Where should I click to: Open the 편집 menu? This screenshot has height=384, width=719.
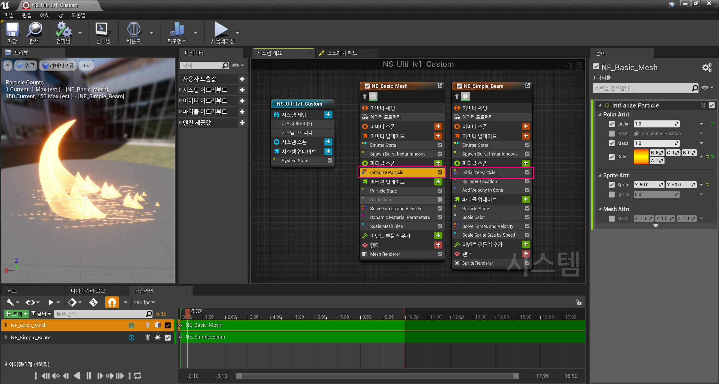click(x=27, y=15)
